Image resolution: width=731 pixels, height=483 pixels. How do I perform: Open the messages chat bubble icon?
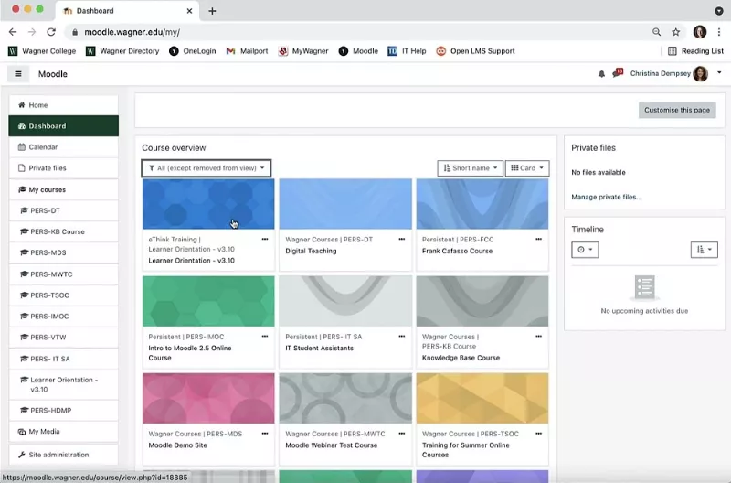618,73
